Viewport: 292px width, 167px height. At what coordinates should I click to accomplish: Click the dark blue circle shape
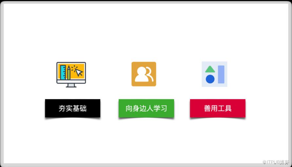click(x=210, y=79)
